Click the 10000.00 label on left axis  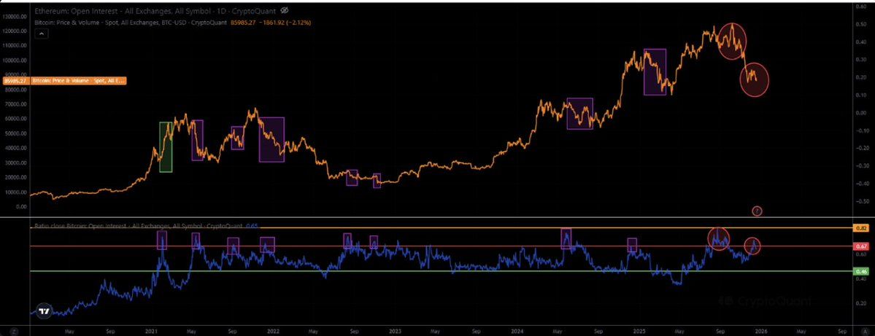pyautogui.click(x=15, y=192)
